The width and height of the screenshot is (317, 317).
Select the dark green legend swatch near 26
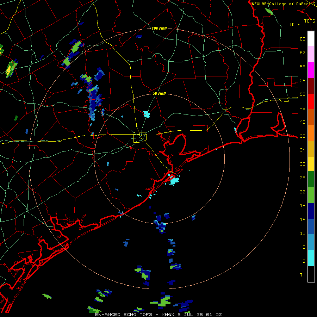(x=311, y=179)
